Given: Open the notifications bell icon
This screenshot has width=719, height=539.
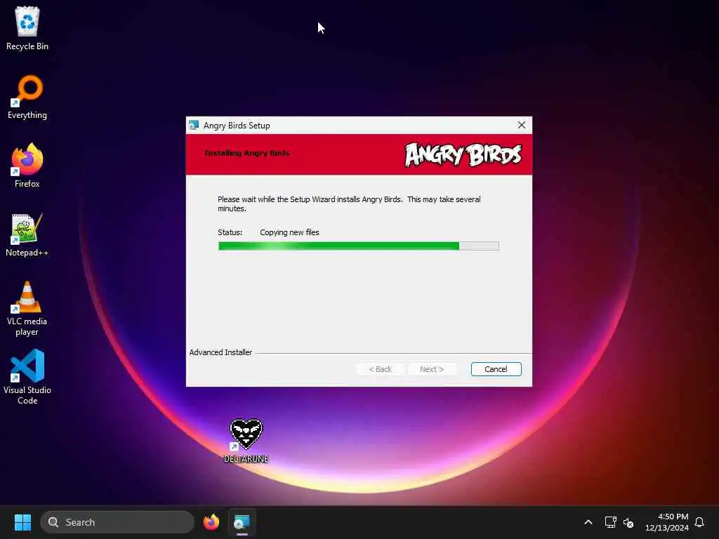Looking at the screenshot, I should [x=699, y=522].
